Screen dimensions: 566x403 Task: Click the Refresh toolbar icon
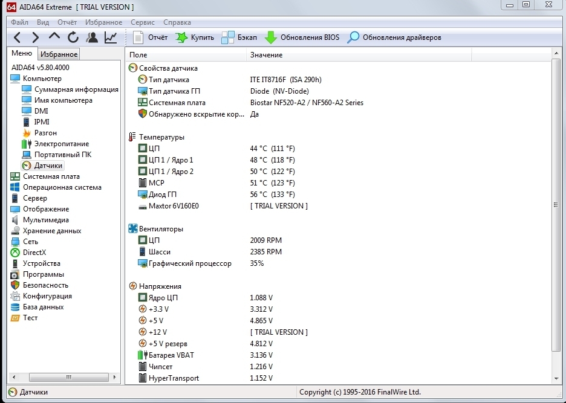(x=73, y=37)
